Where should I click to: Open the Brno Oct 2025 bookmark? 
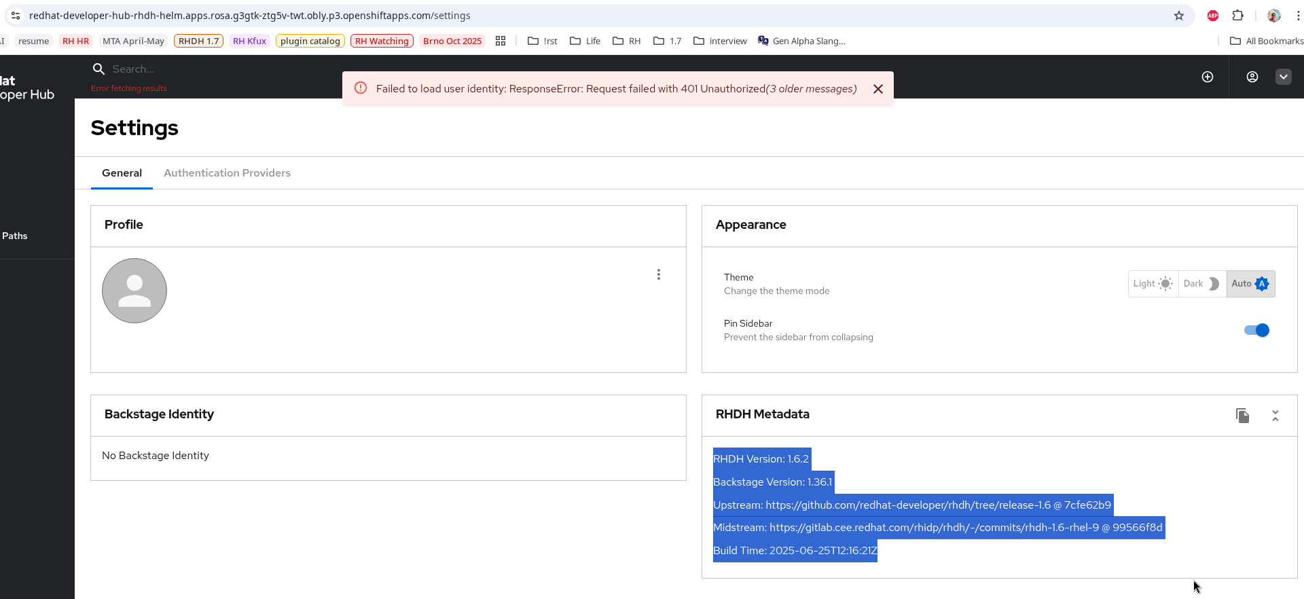(452, 41)
